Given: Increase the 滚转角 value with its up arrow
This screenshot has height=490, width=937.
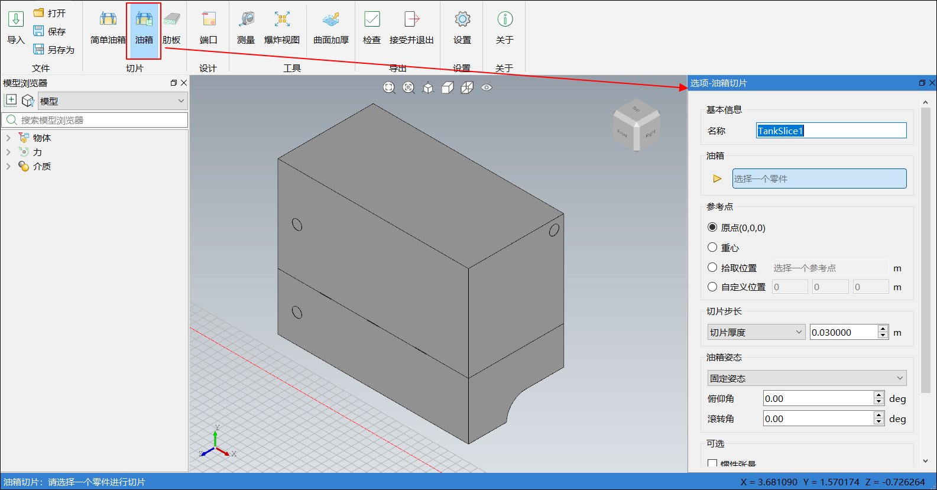Looking at the screenshot, I should [x=879, y=415].
